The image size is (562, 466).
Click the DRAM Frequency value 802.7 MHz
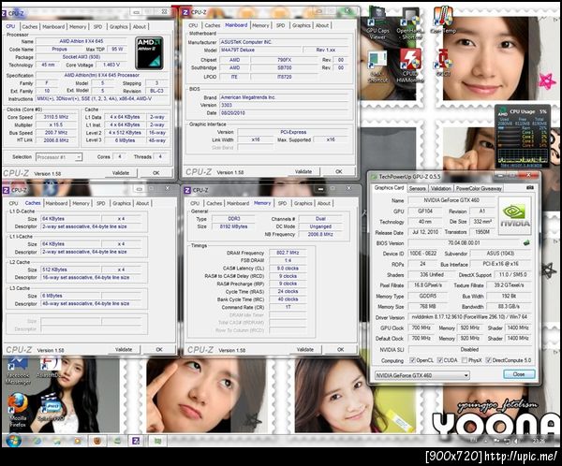coord(288,253)
